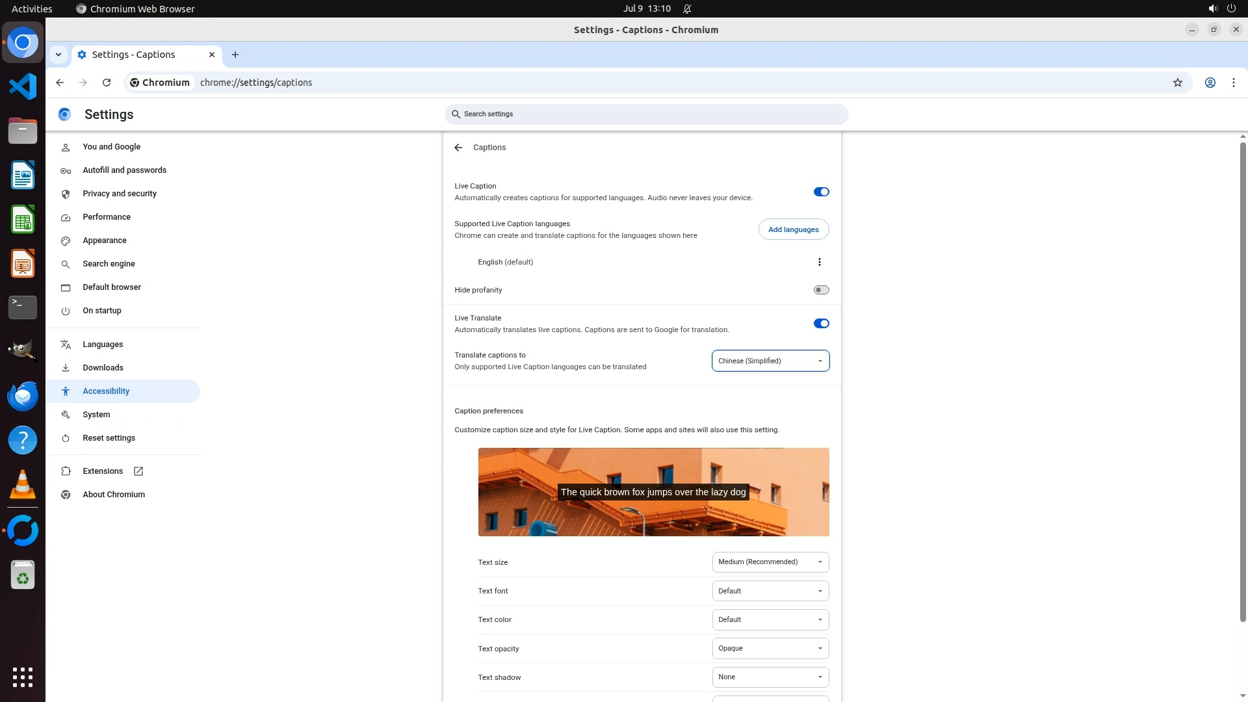Image resolution: width=1248 pixels, height=702 pixels.
Task: Open Translate captions to dropdown
Action: 770,361
